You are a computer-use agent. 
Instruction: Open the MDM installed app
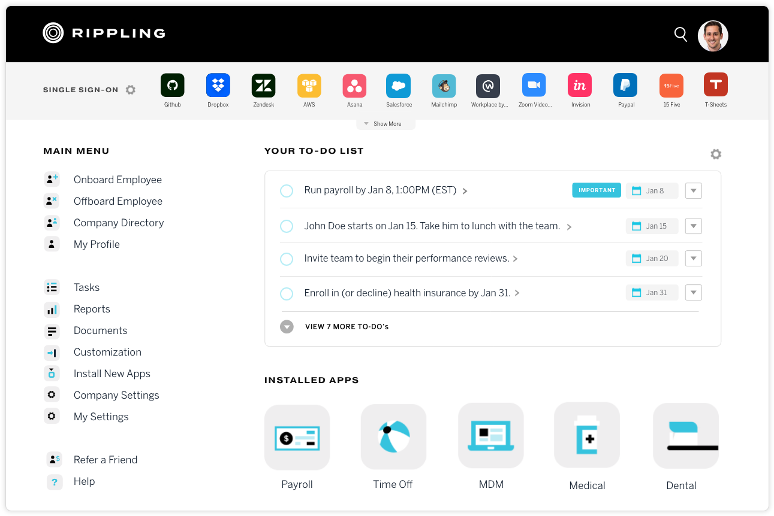point(491,435)
